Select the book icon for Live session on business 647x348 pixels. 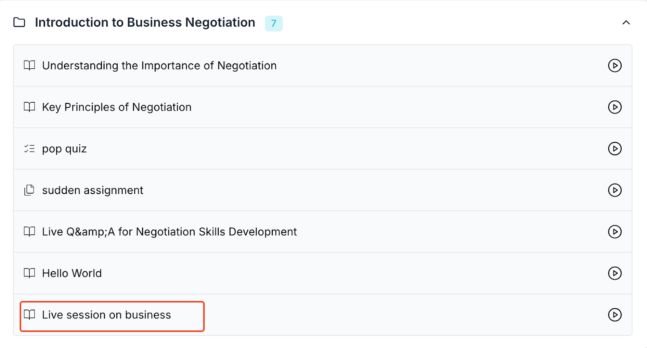pos(29,315)
